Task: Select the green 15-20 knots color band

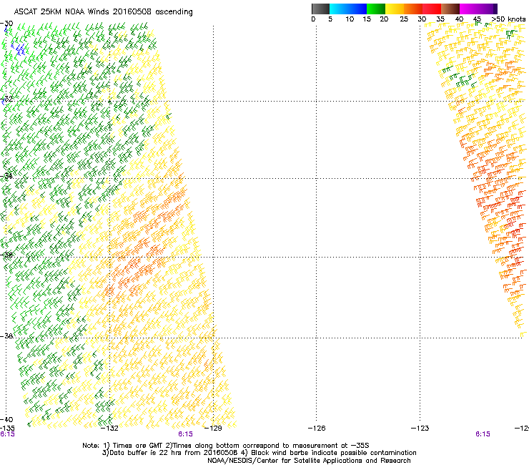Action: click(x=376, y=9)
